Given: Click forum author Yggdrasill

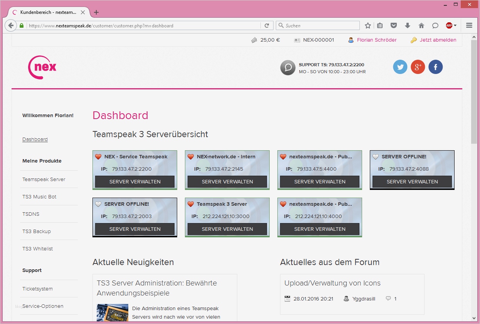Looking at the screenshot, I should [x=364, y=299].
